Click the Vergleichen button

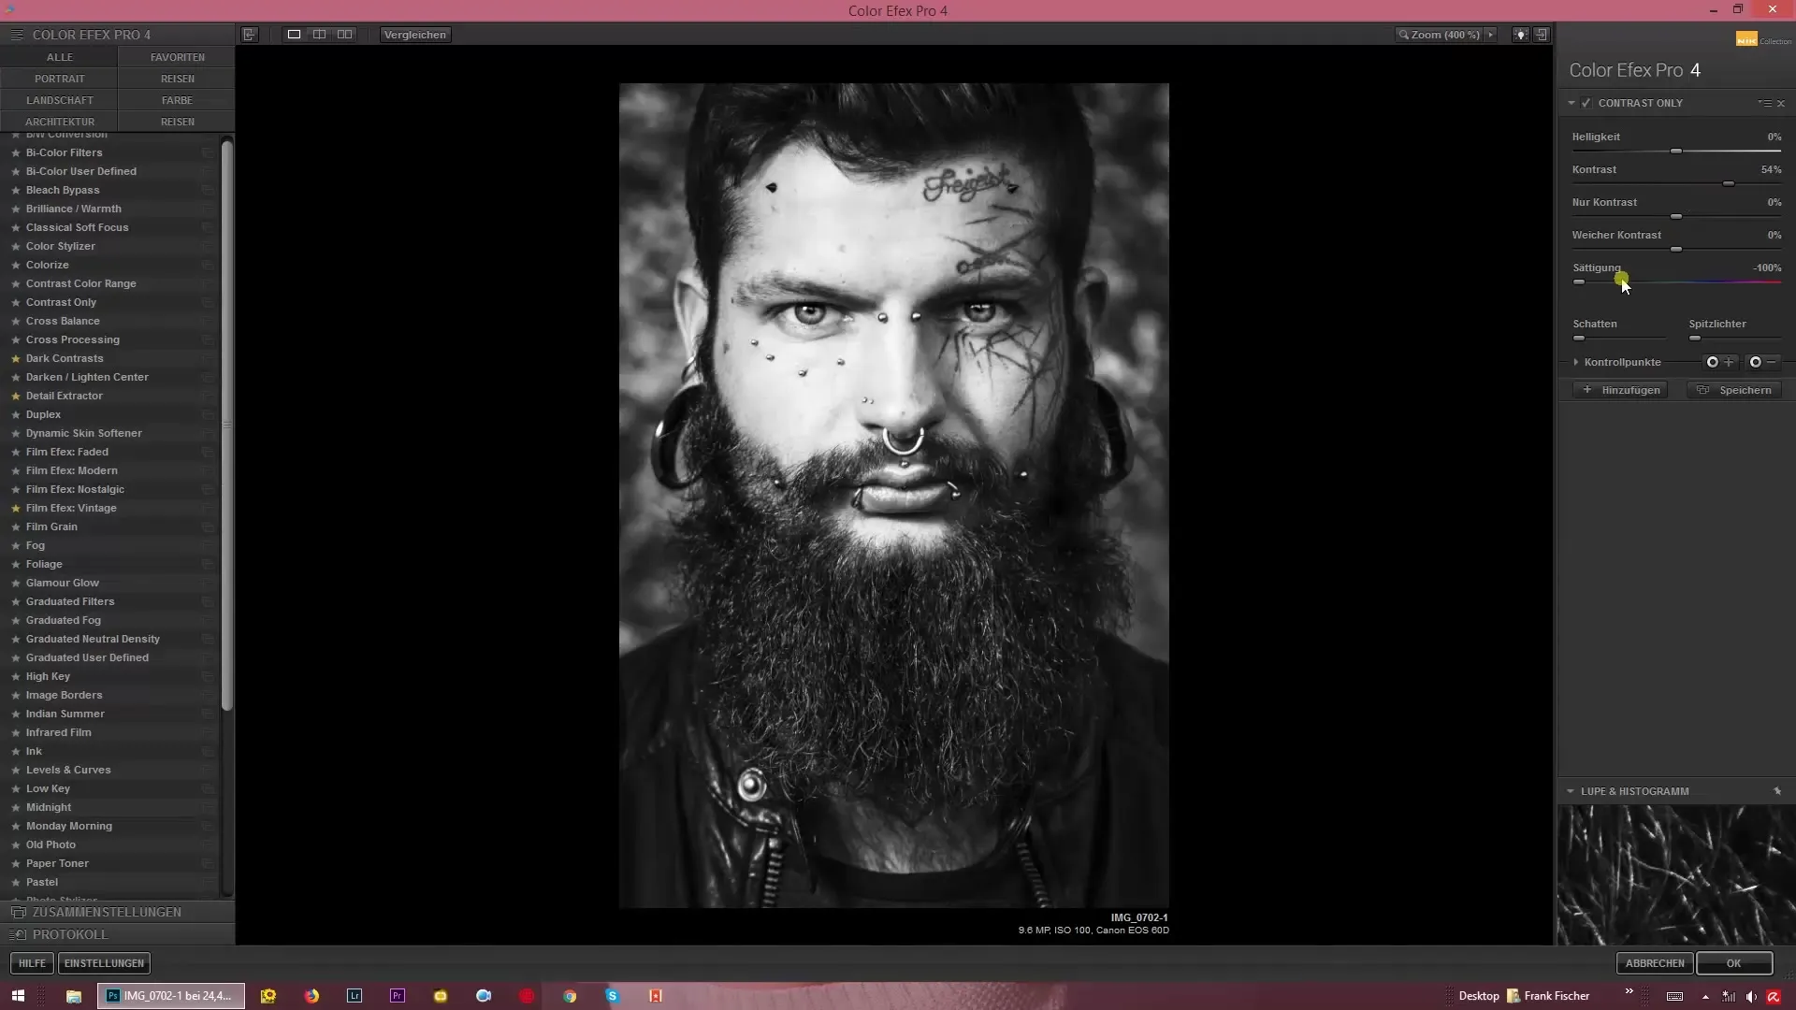[x=415, y=35]
